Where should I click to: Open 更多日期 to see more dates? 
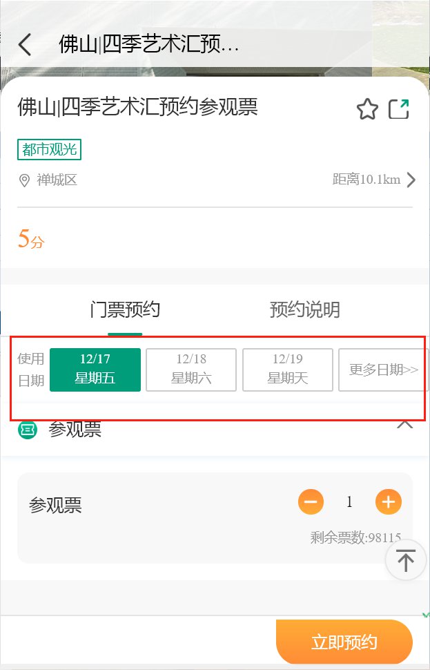pos(384,370)
